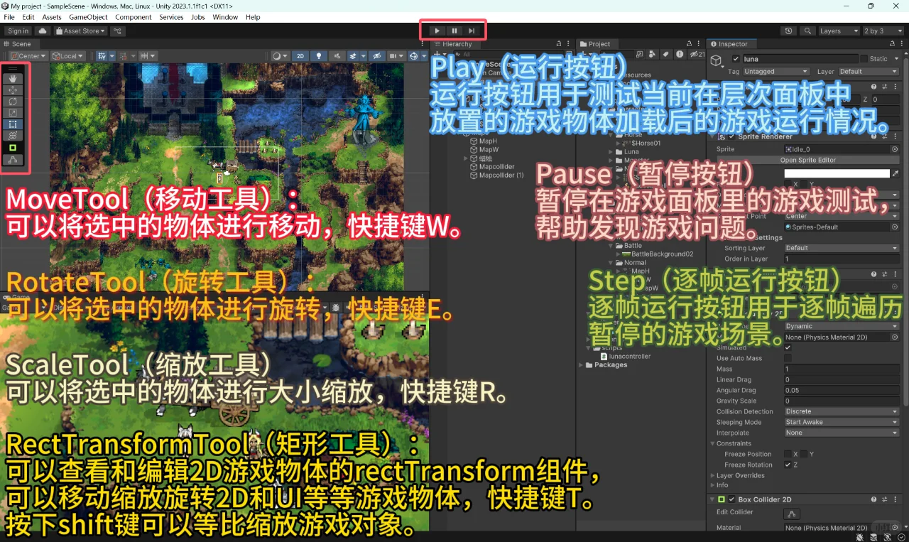The image size is (909, 542).
Task: Toggle the Static checkbox for luna
Action: tap(865, 59)
